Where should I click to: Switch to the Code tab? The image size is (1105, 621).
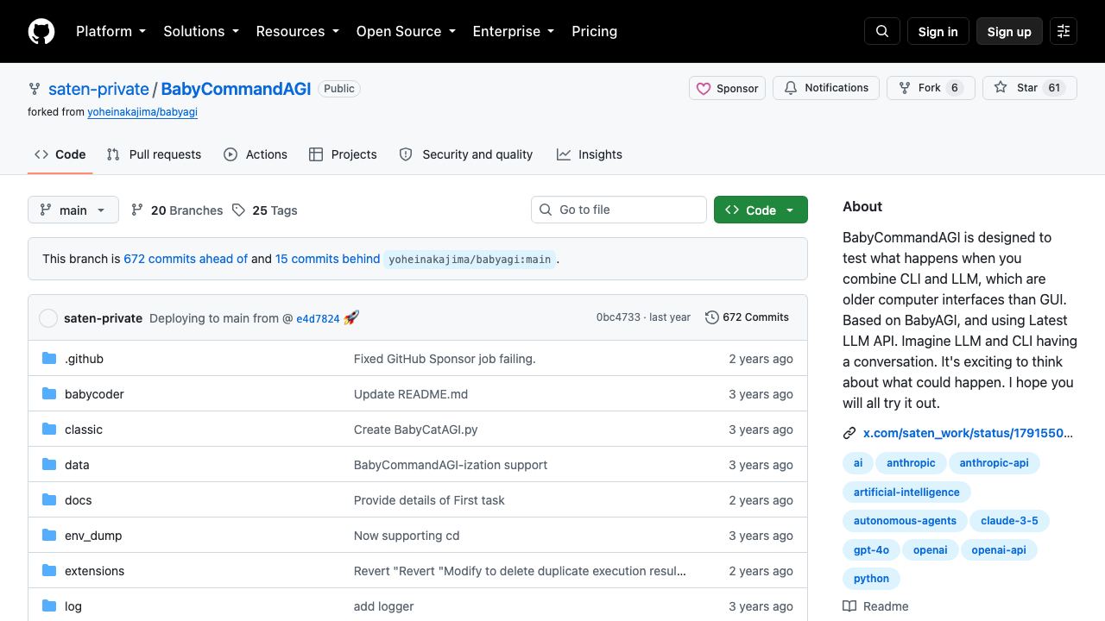(60, 154)
